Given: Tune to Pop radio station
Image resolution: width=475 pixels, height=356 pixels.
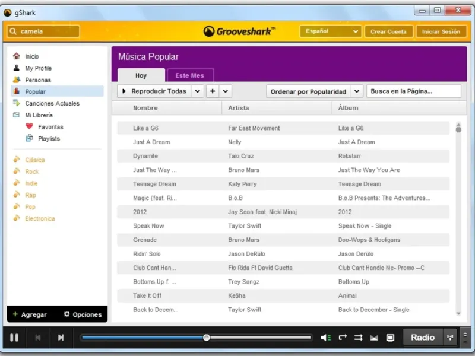Looking at the screenshot, I should [30, 207].
